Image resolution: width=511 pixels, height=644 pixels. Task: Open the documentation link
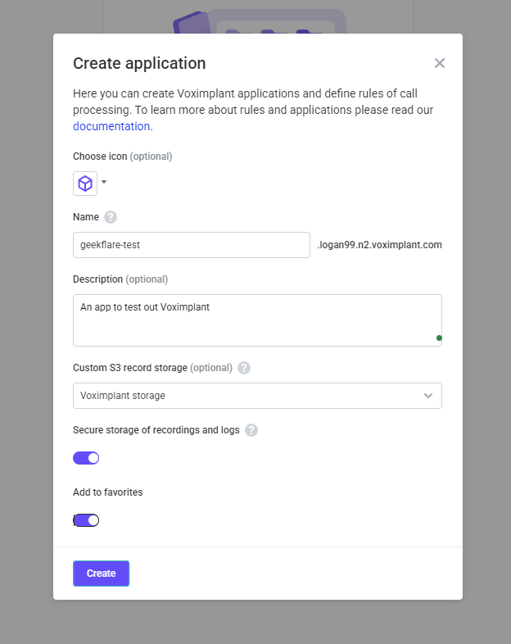coord(111,126)
